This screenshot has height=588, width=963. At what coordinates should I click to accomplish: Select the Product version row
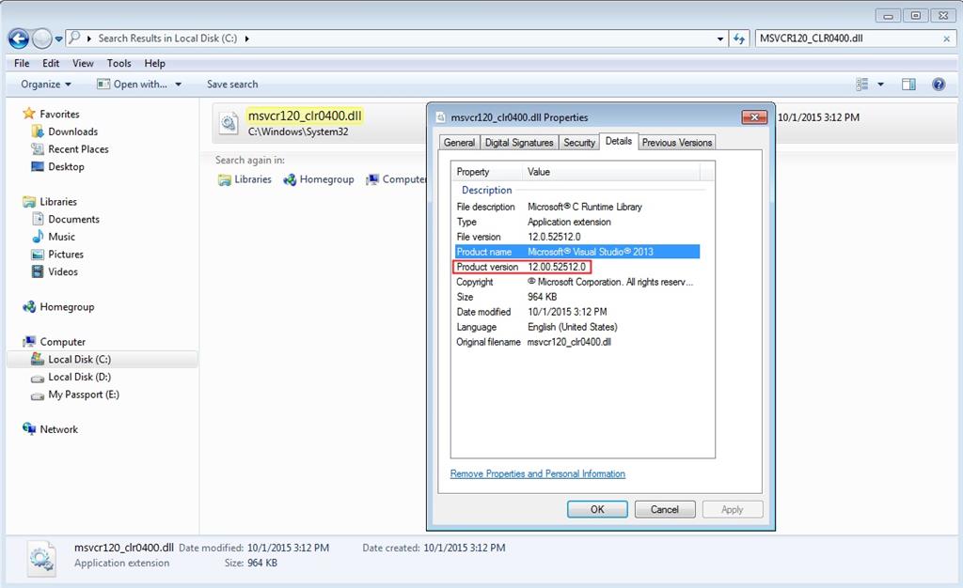pyautogui.click(x=577, y=267)
